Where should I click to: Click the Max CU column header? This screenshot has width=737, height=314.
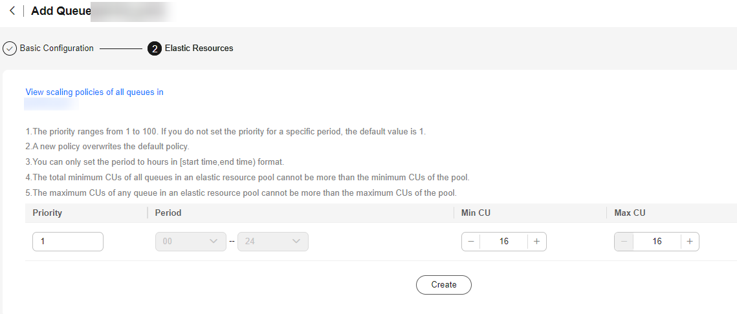point(630,213)
